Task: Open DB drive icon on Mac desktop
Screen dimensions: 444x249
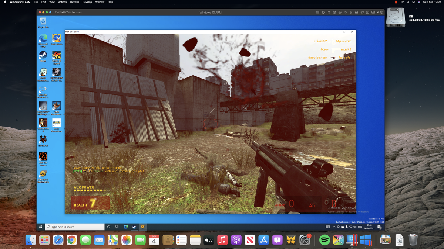Action: [396, 18]
